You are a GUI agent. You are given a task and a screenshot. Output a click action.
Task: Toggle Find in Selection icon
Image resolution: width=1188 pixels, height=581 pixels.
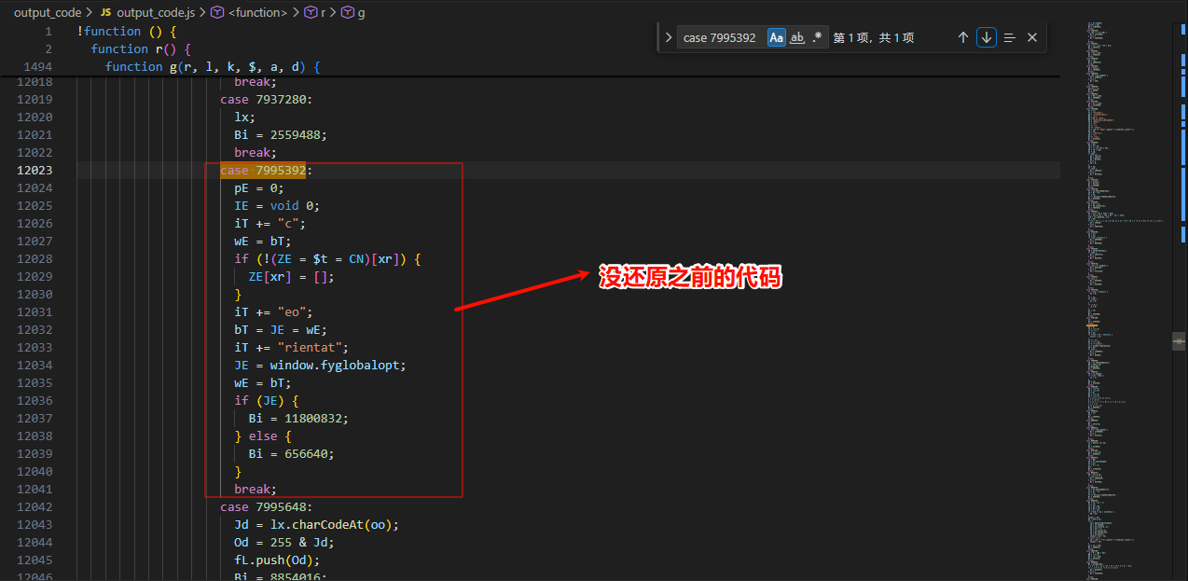[x=1009, y=37]
